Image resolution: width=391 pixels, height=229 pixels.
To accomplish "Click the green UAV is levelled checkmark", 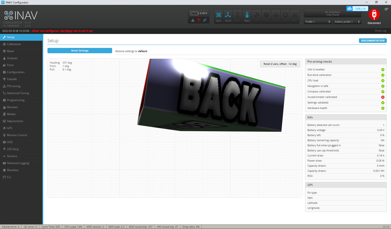I will 382,70.
